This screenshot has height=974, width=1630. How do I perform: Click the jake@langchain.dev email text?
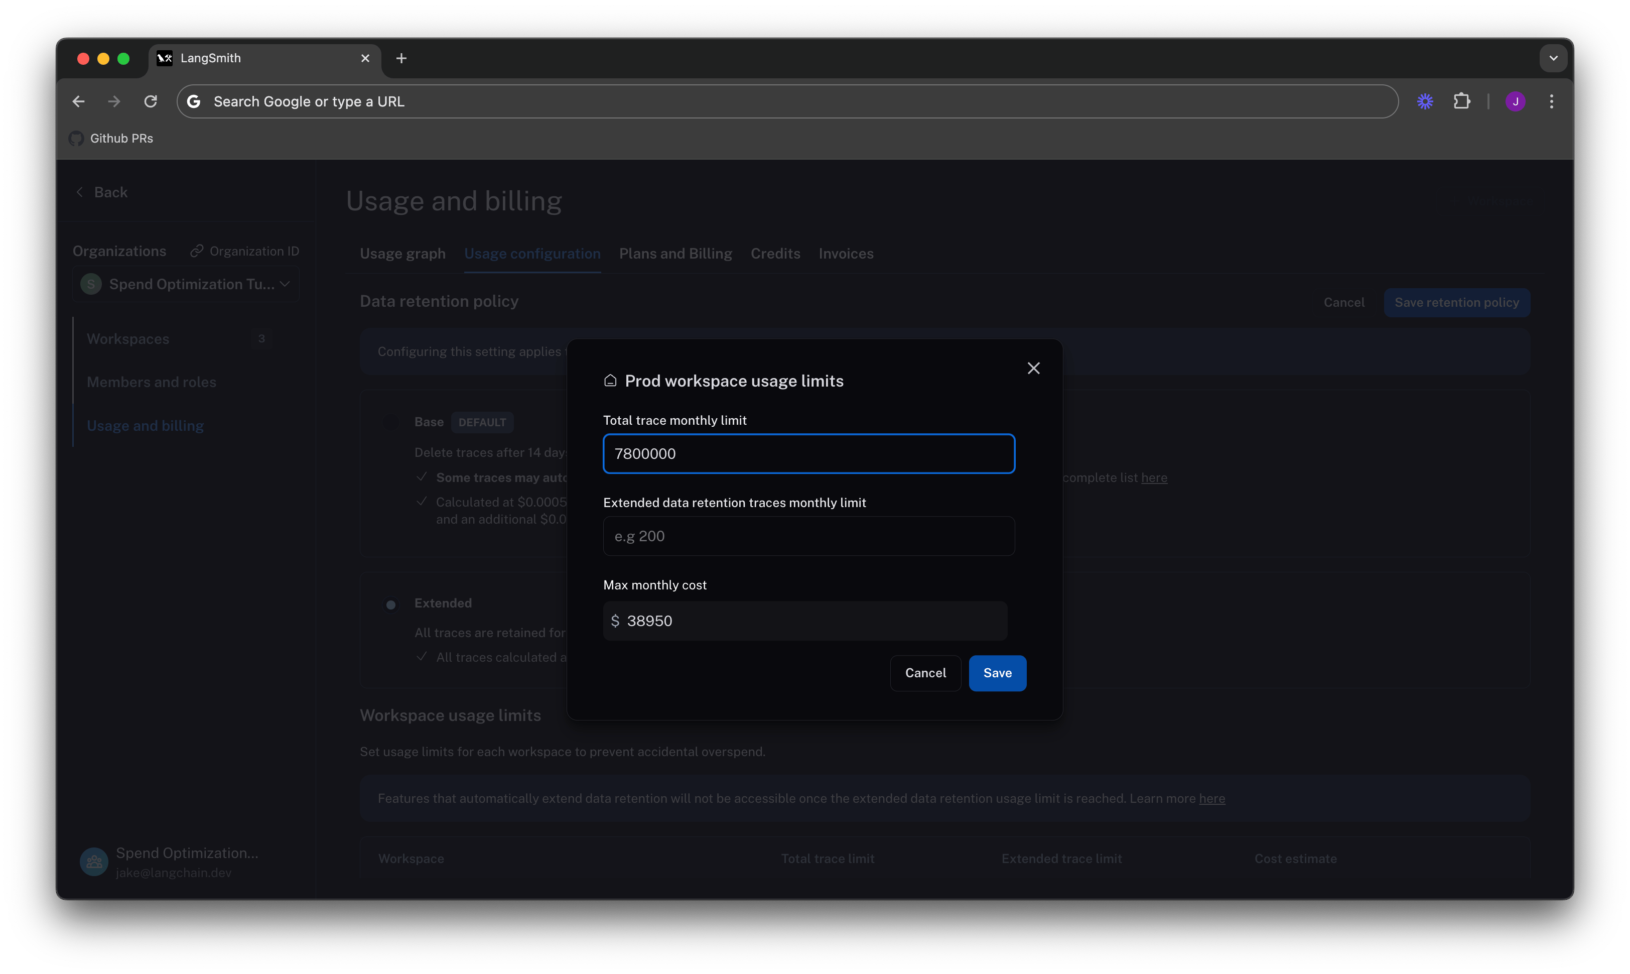[x=174, y=873]
